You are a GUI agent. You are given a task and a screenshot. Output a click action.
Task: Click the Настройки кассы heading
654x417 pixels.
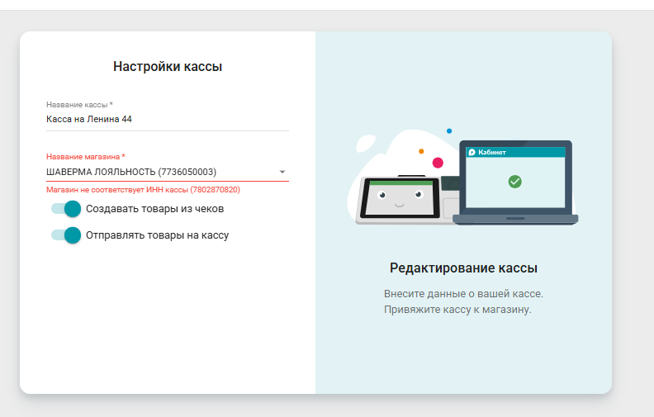tap(168, 66)
